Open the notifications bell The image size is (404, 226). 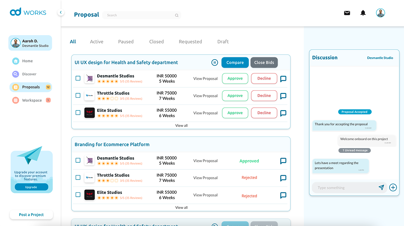(363, 13)
